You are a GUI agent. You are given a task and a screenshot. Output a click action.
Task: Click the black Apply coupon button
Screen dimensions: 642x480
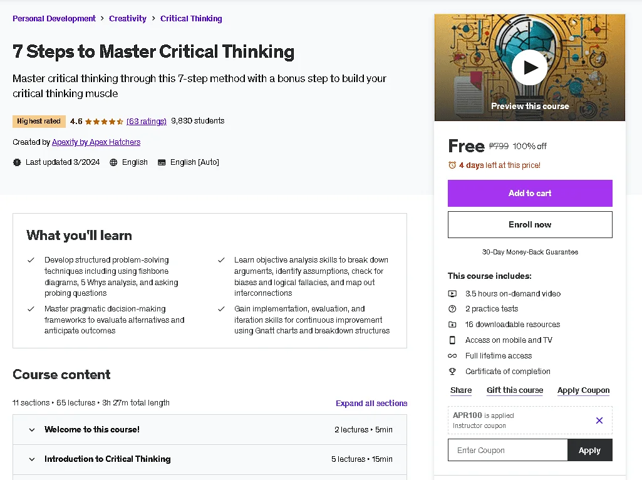pyautogui.click(x=589, y=450)
